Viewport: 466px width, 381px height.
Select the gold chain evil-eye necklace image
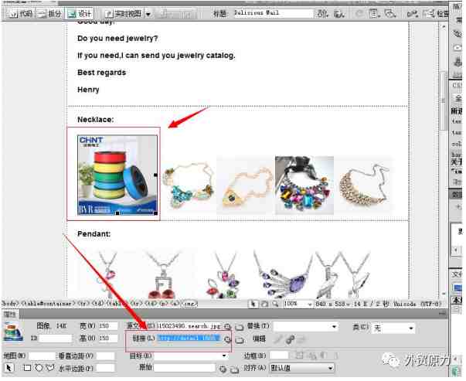(246, 185)
